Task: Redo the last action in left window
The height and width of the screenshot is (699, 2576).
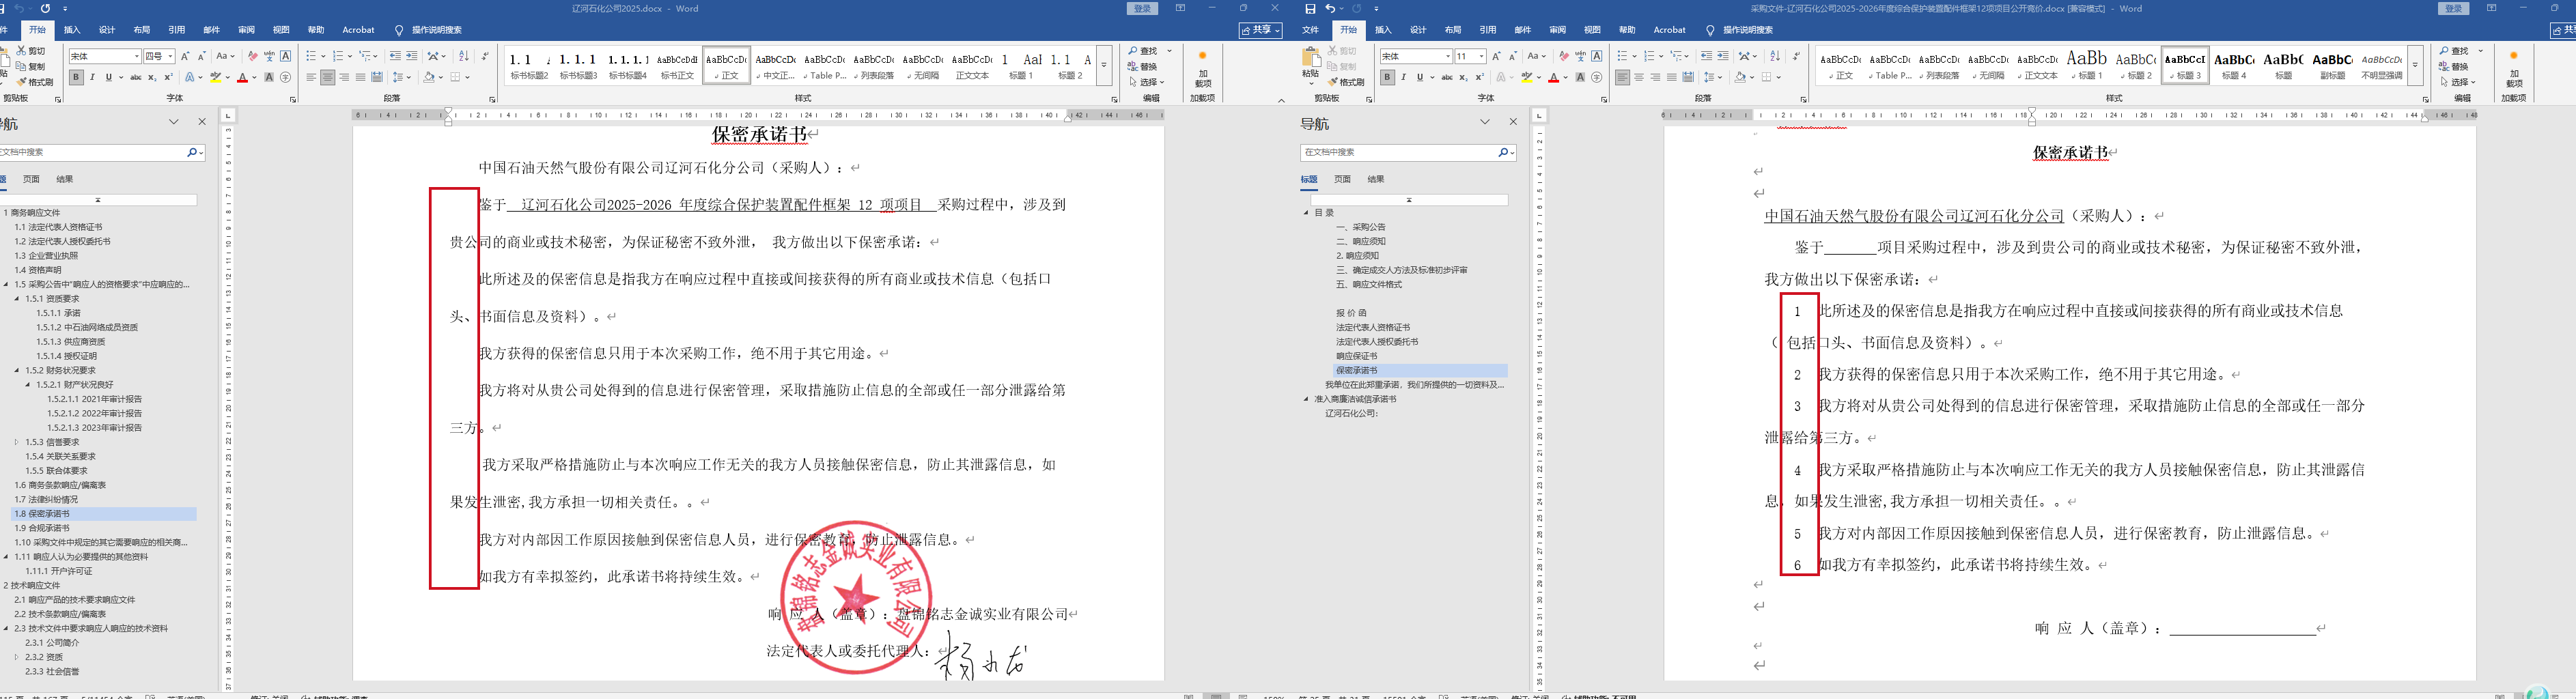Action: [x=45, y=9]
